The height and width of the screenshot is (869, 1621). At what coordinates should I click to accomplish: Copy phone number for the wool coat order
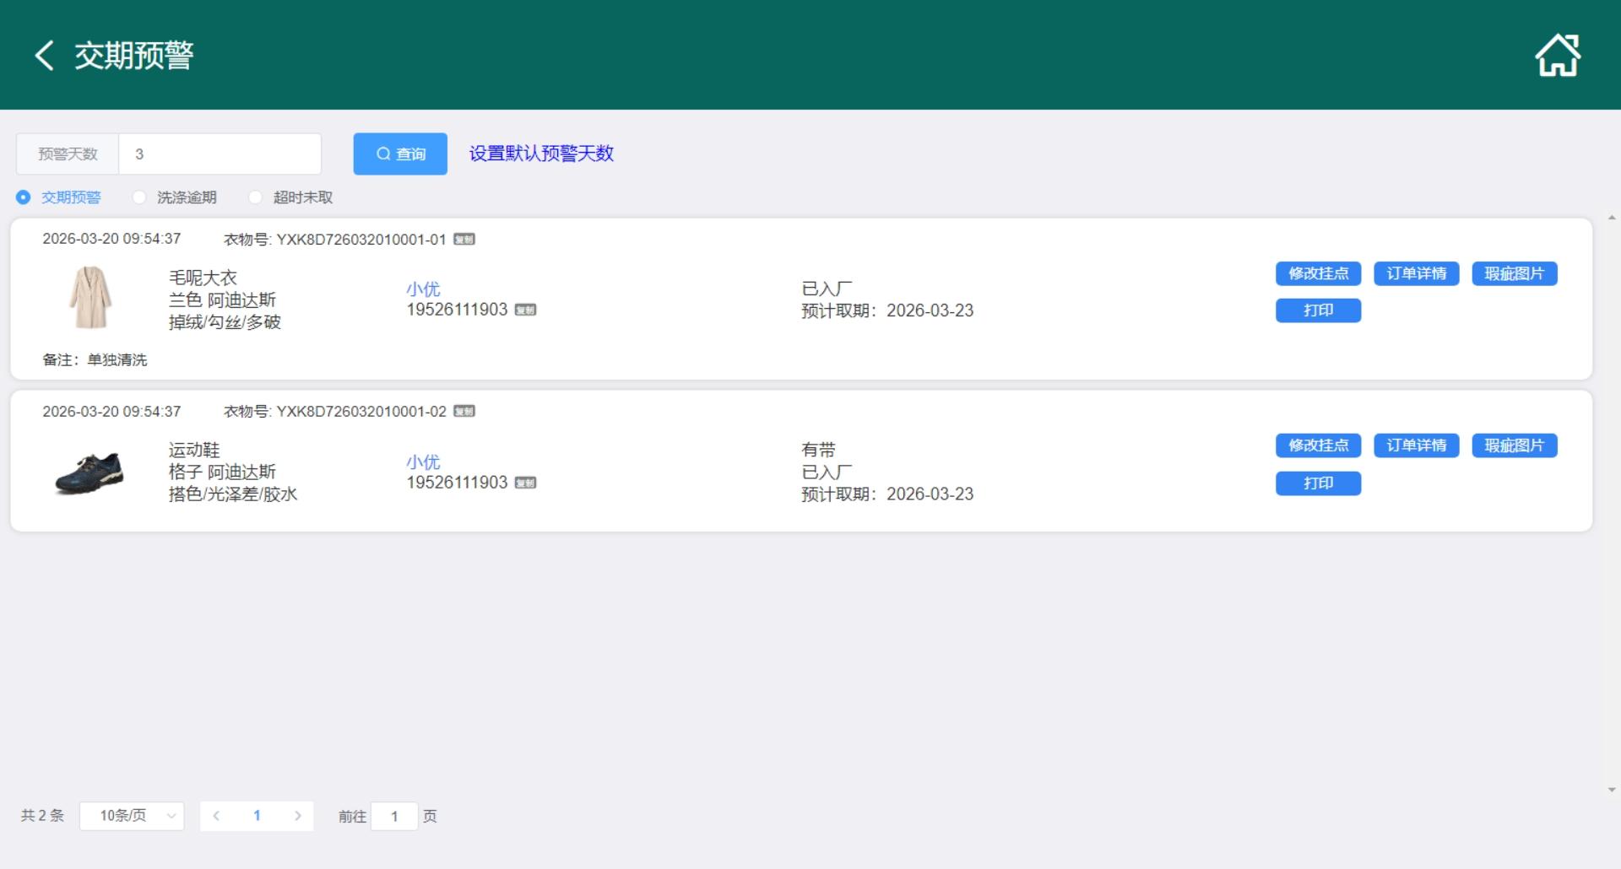point(525,310)
